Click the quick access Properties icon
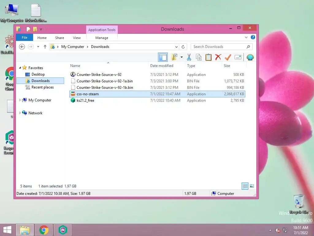The width and height of the screenshot is (314, 236). pos(28,29)
